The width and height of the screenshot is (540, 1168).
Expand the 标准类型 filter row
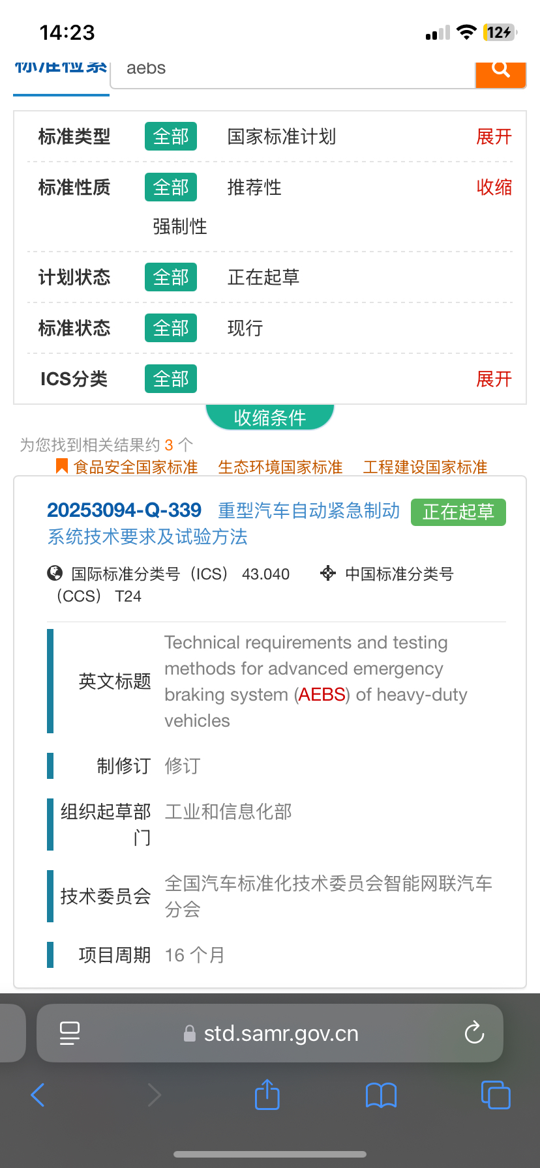(x=494, y=137)
